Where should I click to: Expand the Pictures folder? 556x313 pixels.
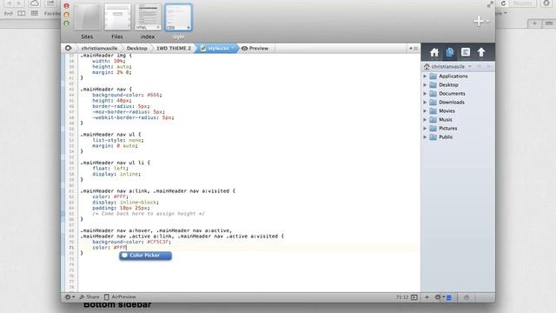coord(425,129)
